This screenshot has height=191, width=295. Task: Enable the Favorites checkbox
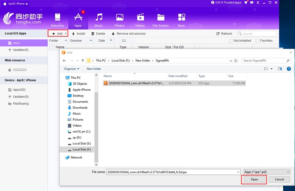[x=257, y=40]
